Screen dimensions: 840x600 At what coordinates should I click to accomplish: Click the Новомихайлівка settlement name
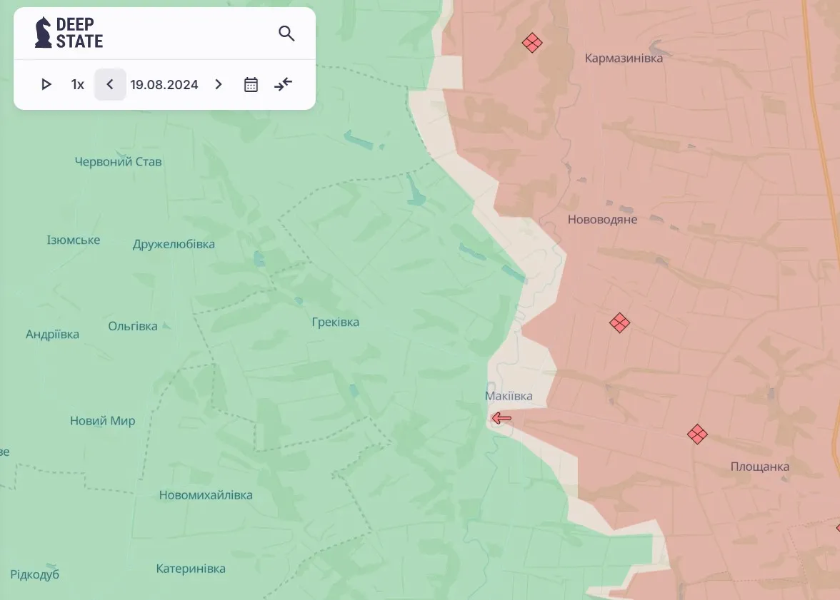(206, 495)
